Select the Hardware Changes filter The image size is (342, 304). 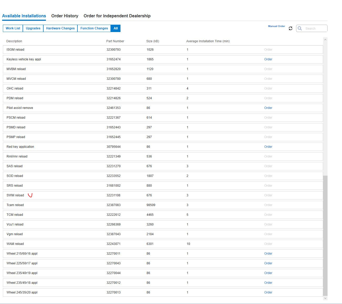[60, 28]
